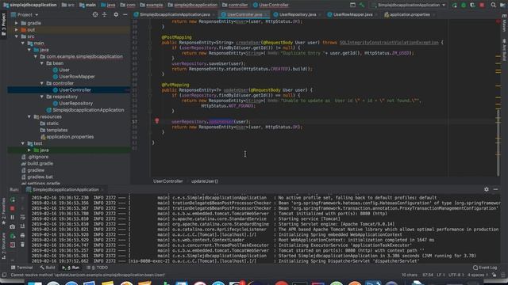Click the locate/scroll-from-source target icon in Project panel

tap(95, 14)
